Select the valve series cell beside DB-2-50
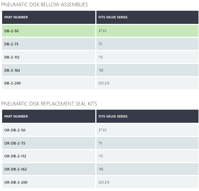Image resolution: width=199 pixels, height=191 pixels. tap(103, 31)
